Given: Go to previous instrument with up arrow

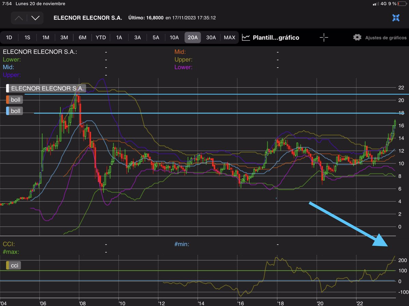Looking at the screenshot, I should [x=19, y=18].
